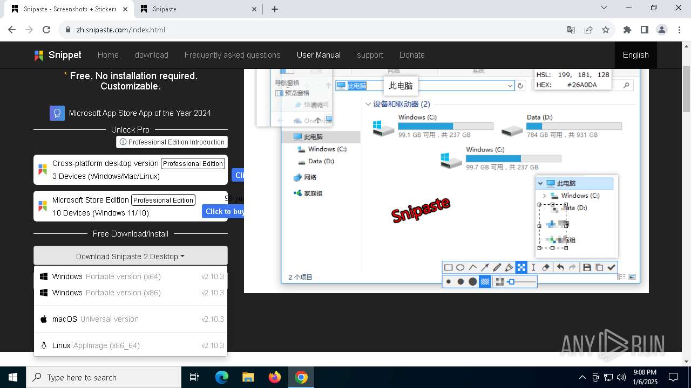This screenshot has width=691, height=388.
Task: Open the taskbar clock showing 9:08 PM
Action: (x=645, y=377)
